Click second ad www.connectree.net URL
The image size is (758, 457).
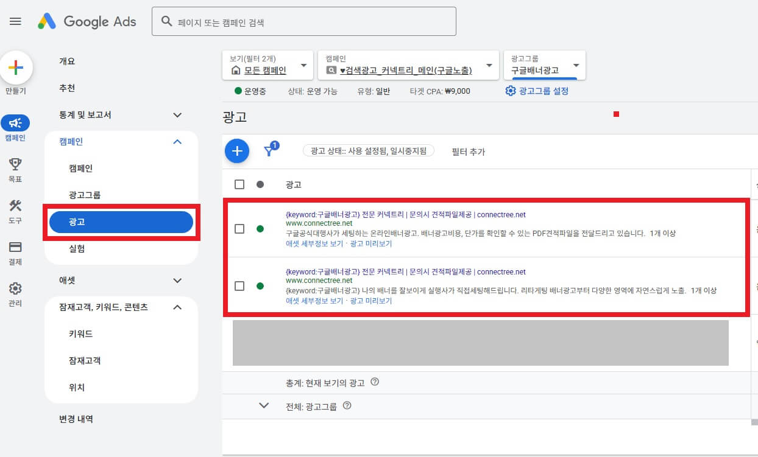319,281
